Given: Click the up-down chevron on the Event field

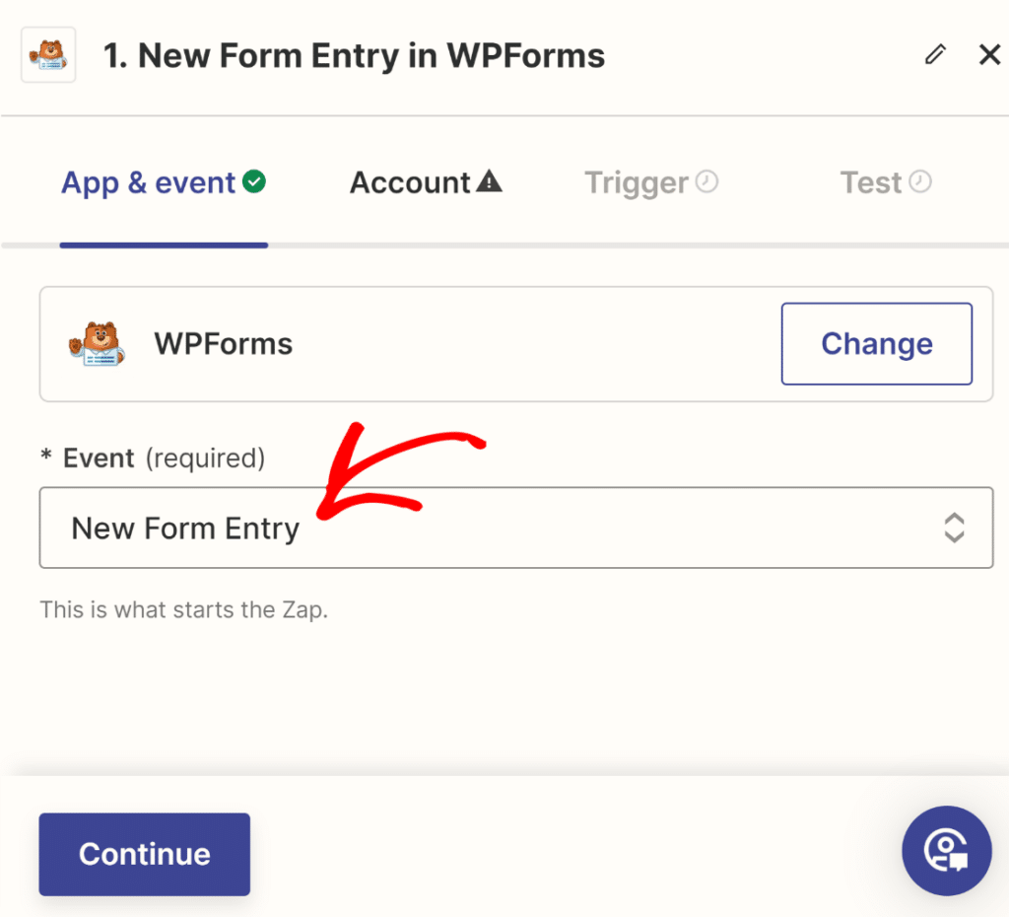Looking at the screenshot, I should coord(954,528).
